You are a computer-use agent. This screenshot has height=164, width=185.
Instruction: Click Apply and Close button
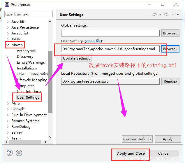tap(131, 153)
